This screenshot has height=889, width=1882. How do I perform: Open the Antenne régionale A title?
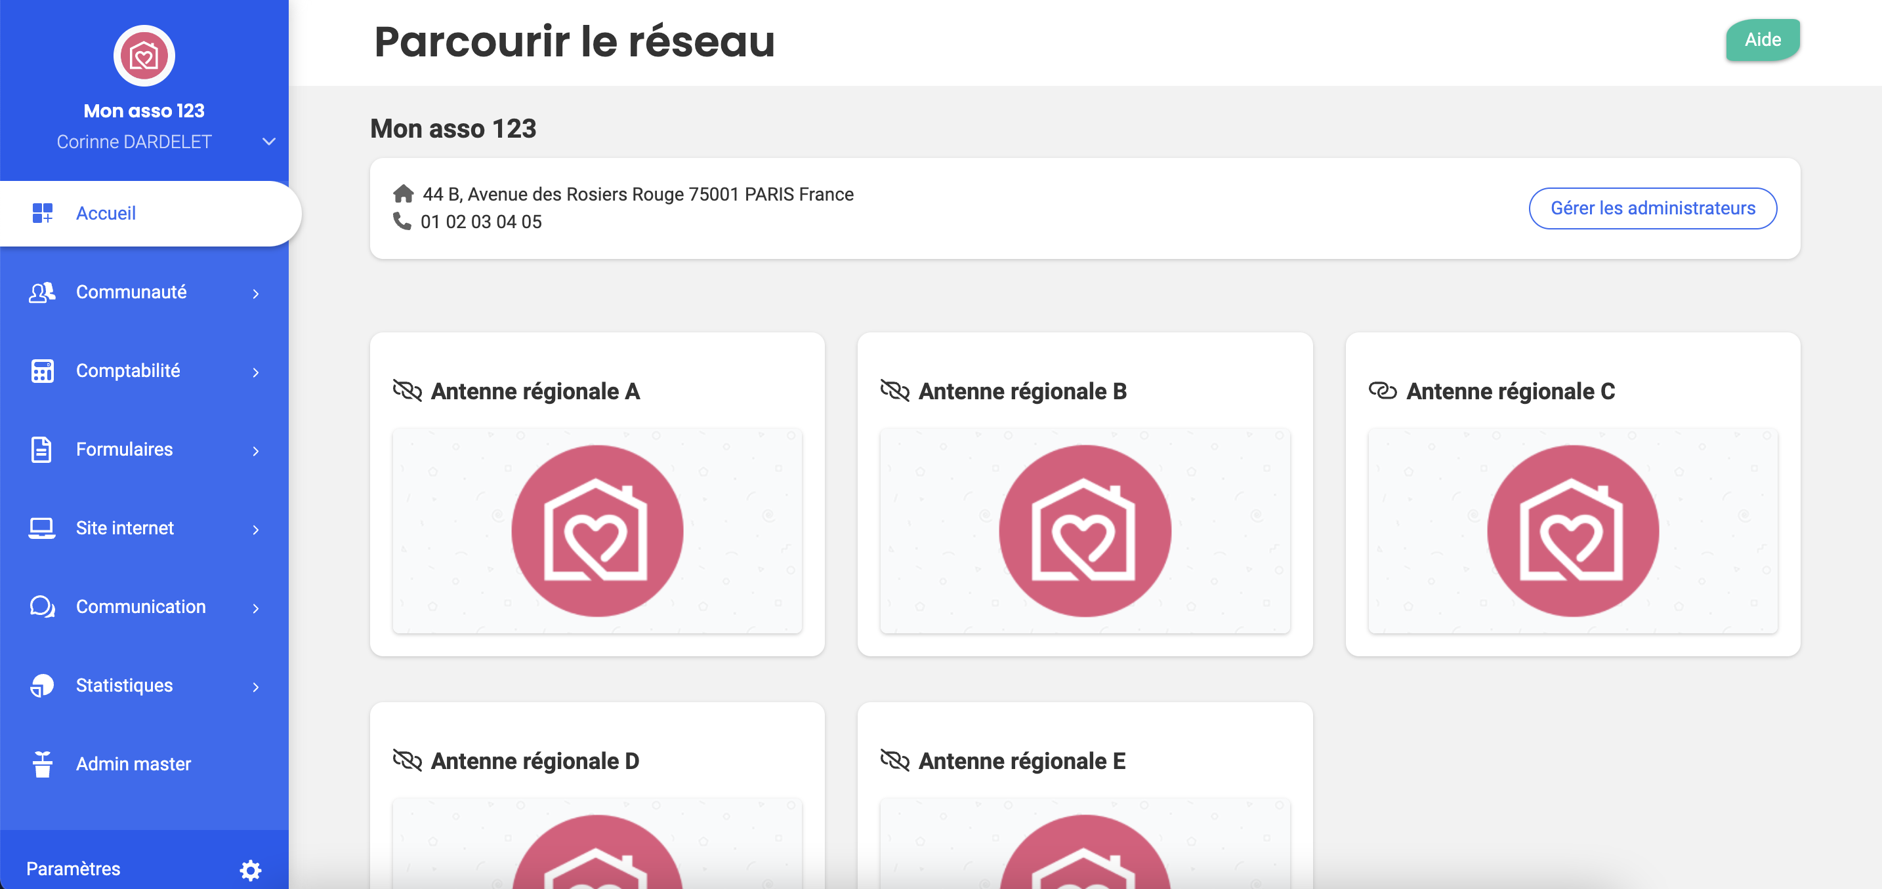(535, 391)
